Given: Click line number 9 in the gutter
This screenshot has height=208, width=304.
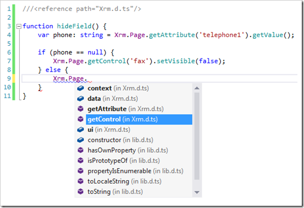Looking at the screenshot, I should [x=9, y=79].
